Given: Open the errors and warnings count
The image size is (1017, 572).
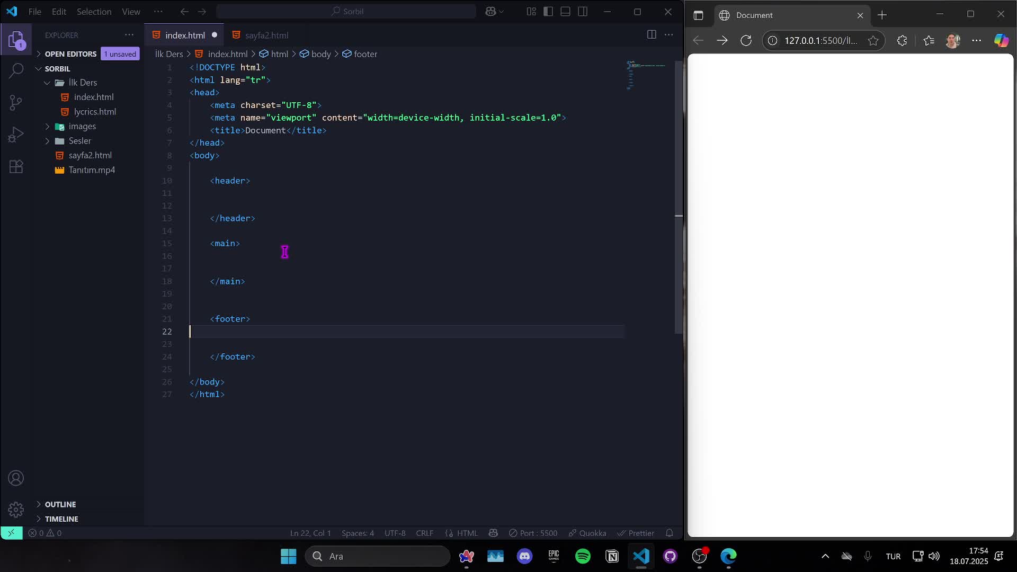Looking at the screenshot, I should point(45,533).
